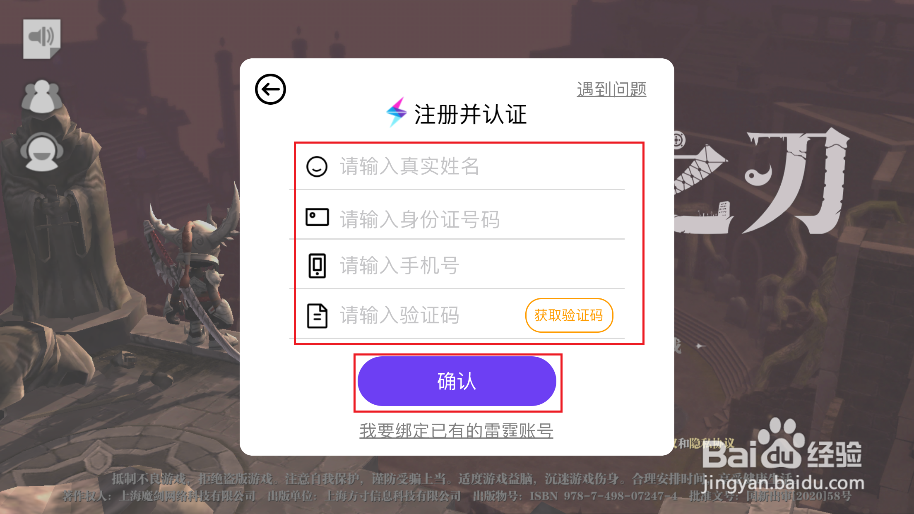Screen dimensions: 914x514
Task: Open the 遇到问题 help link
Action: pyautogui.click(x=612, y=89)
